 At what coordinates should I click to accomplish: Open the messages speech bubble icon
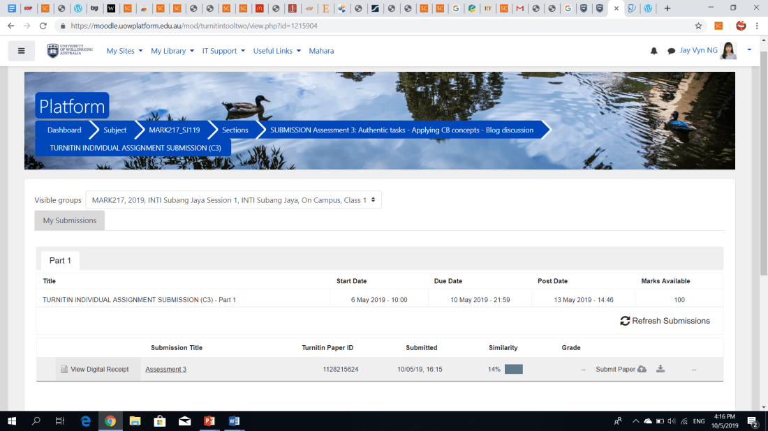click(671, 51)
